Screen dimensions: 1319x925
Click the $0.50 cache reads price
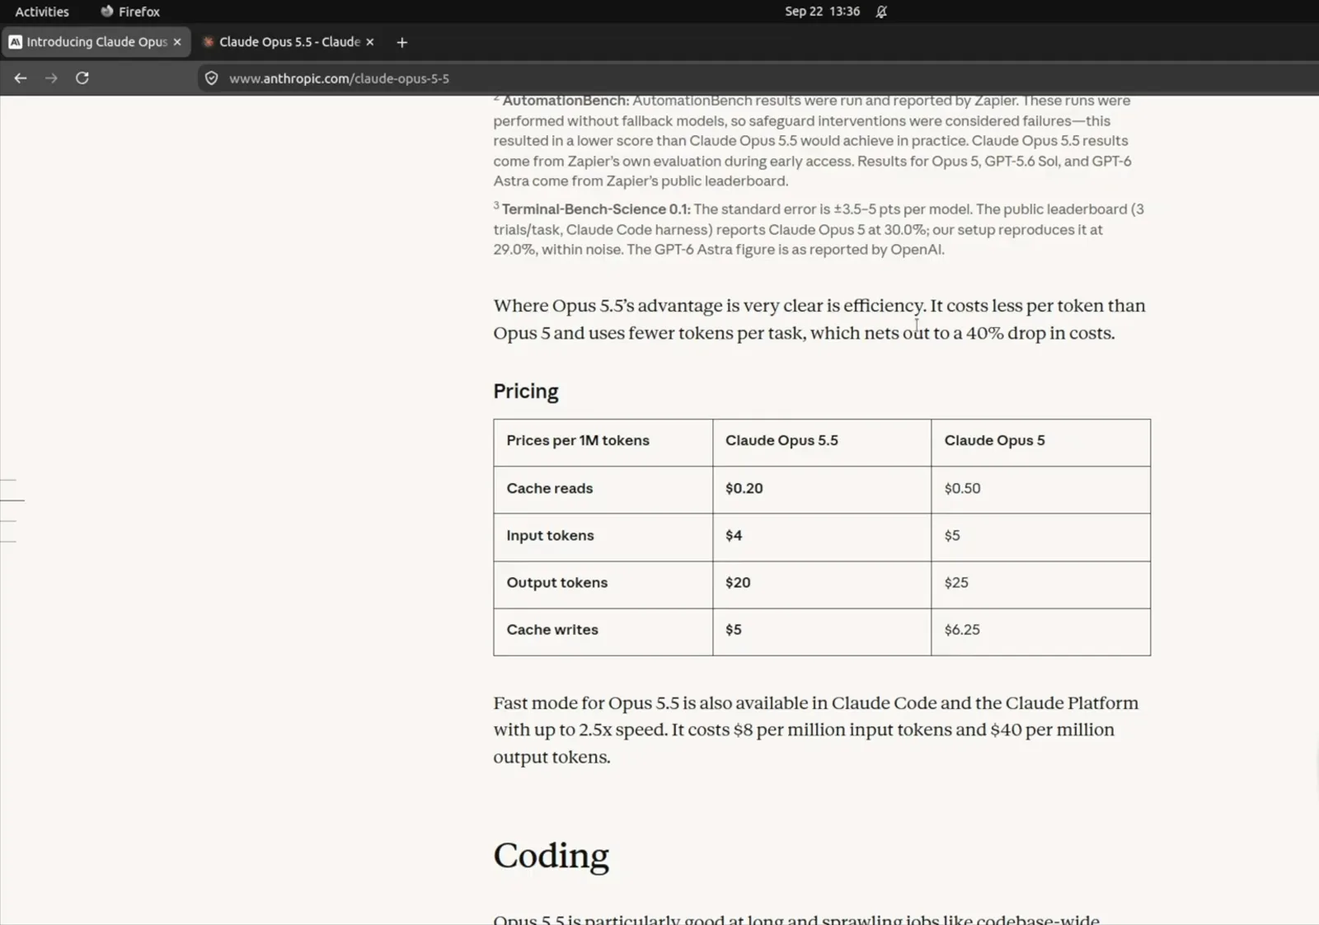[963, 488]
